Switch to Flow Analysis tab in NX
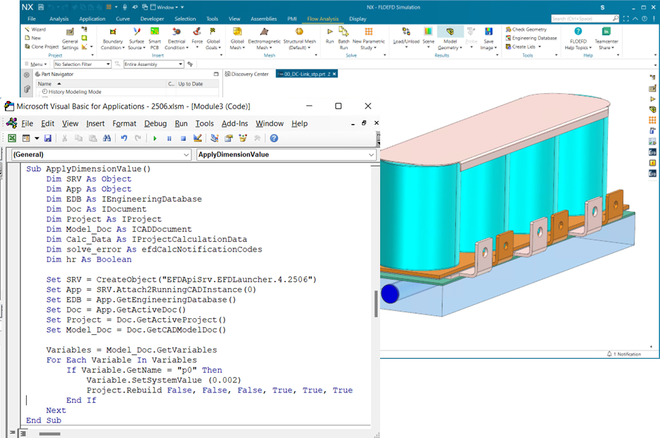 323,19
